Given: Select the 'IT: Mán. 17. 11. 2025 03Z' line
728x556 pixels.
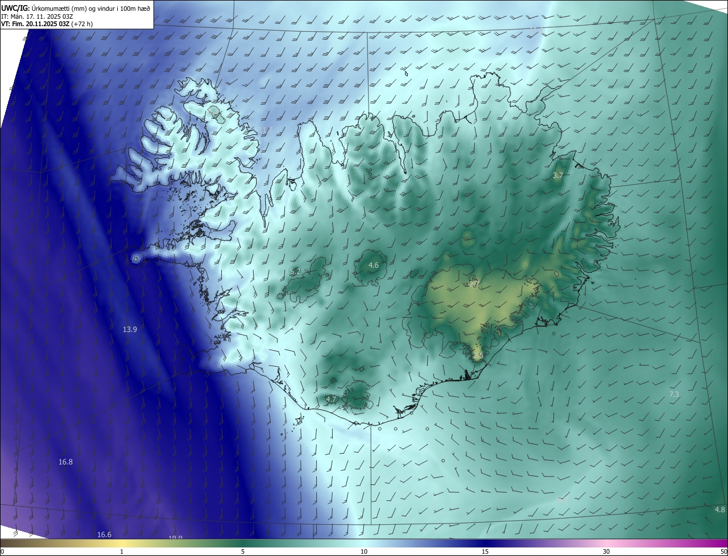Looking at the screenshot, I should (37, 16).
